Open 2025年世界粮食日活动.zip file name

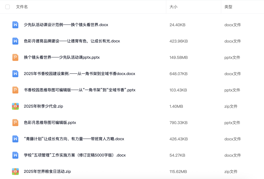(x=47, y=172)
